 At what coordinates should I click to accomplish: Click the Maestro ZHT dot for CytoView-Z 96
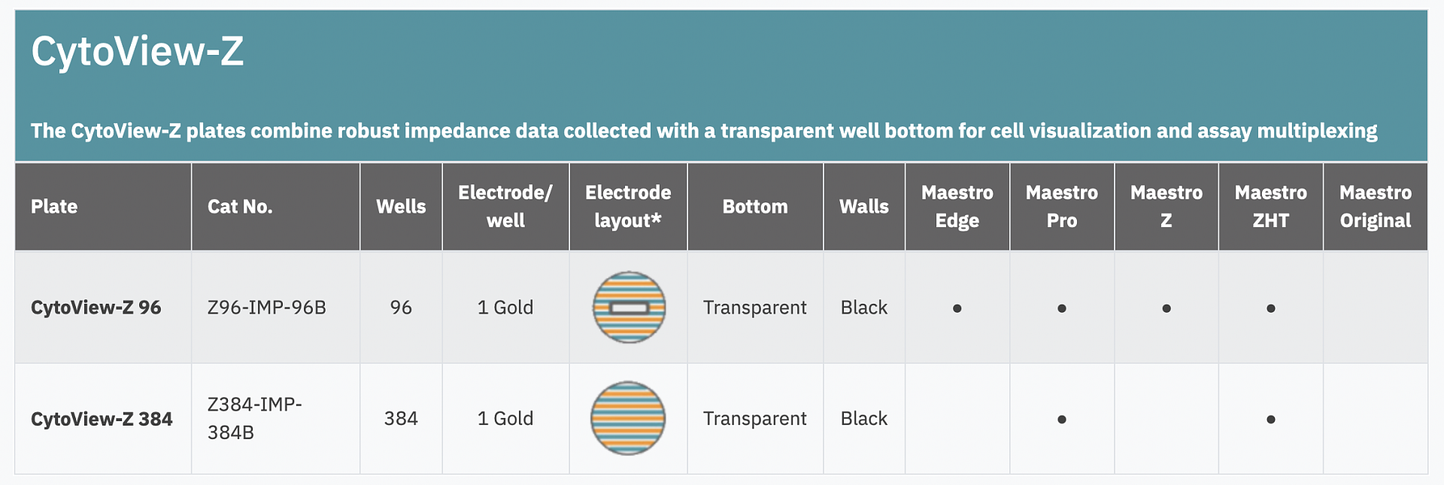(x=1270, y=308)
